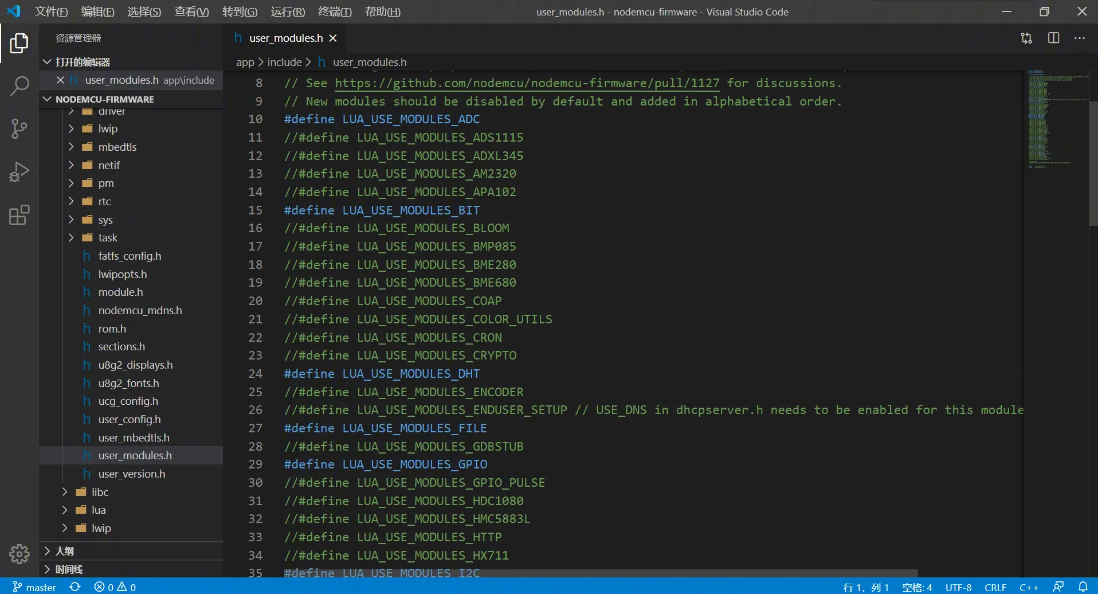Click the CRLF line ending selector
This screenshot has width=1098, height=594.
[995, 587]
